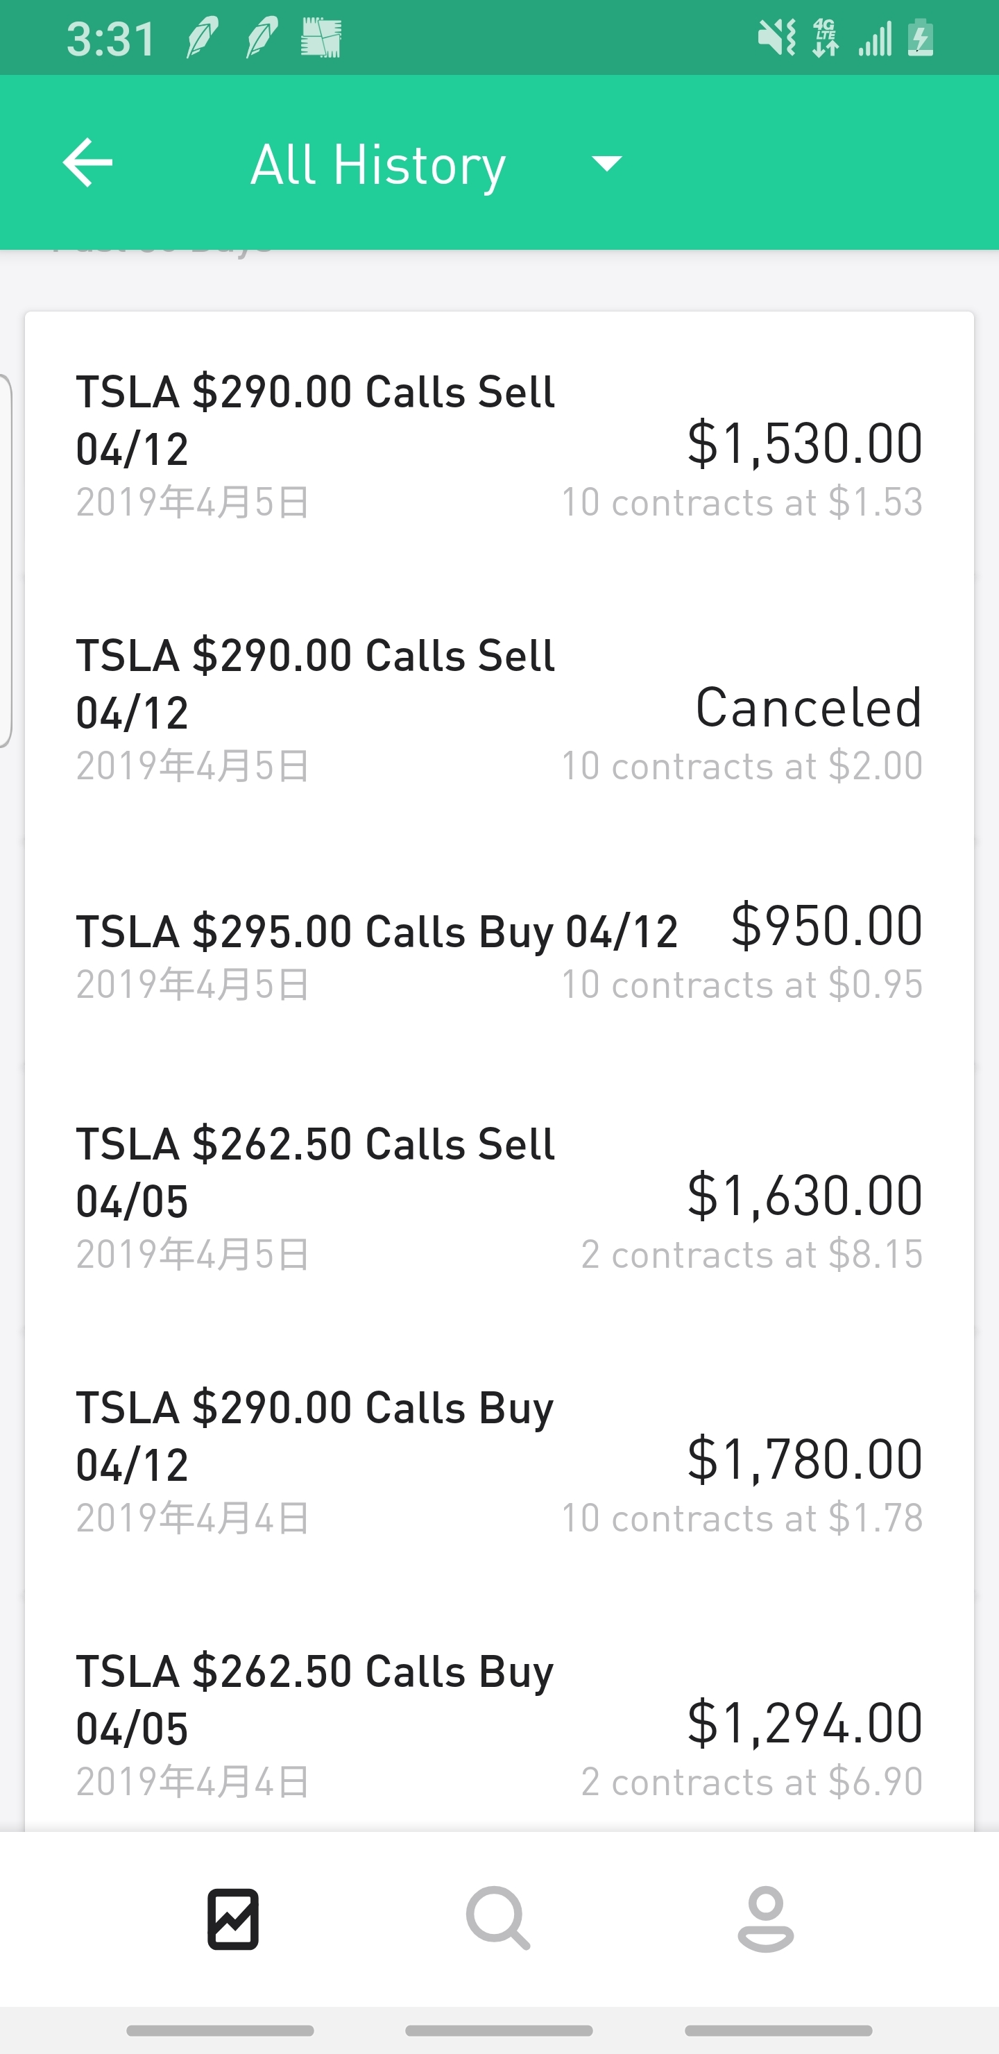The image size is (999, 2054).
Task: Open the portfolio chart tab icon
Action: click(x=233, y=1919)
